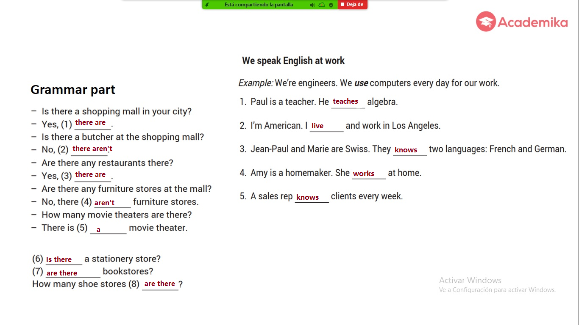The image size is (579, 325).
Task: Click 'Jean-Paul and Marie are Swiss' text
Action: point(310,149)
